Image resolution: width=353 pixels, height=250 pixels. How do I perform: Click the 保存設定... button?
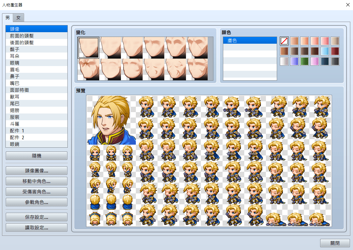tap(37, 217)
